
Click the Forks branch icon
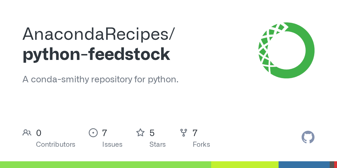point(184,133)
